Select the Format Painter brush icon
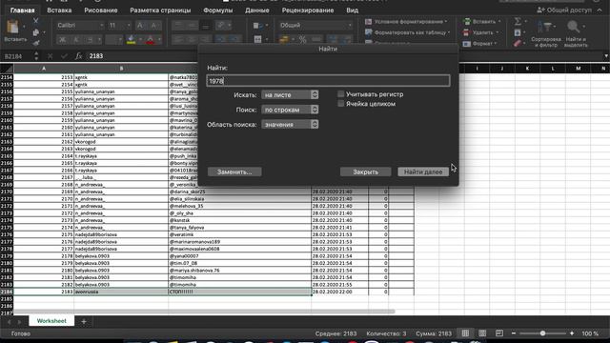The width and height of the screenshot is (610, 343). pyautogui.click(x=36, y=42)
